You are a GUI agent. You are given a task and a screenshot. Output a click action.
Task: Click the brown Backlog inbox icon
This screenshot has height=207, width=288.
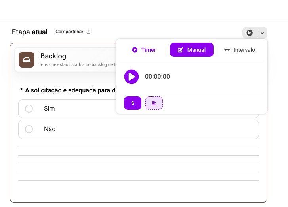(x=27, y=60)
